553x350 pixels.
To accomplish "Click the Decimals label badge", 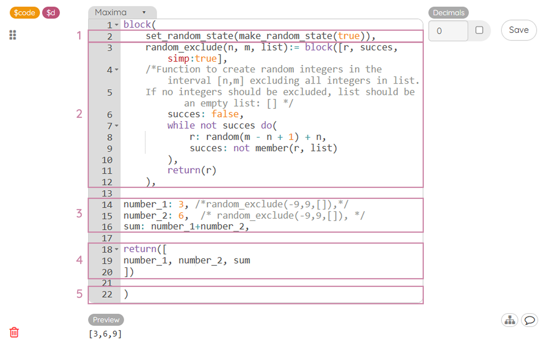I will point(448,13).
